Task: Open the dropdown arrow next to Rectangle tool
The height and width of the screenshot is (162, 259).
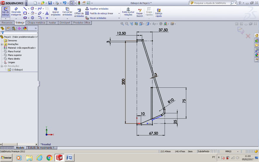Action: coord(29,13)
